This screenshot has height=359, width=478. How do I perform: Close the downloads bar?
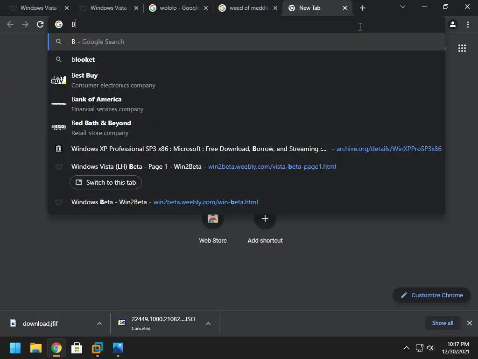[x=470, y=323]
